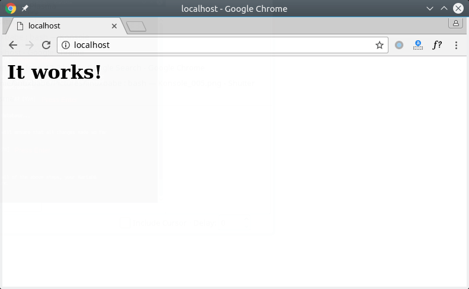Reload the localhost page
Screen dimensions: 469x289
46,45
